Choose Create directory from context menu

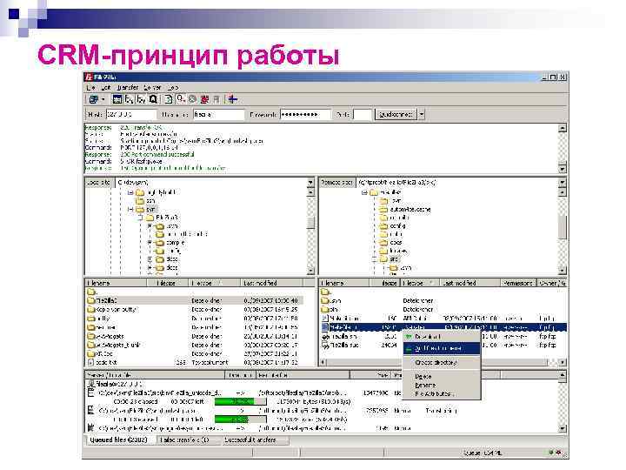(x=441, y=362)
